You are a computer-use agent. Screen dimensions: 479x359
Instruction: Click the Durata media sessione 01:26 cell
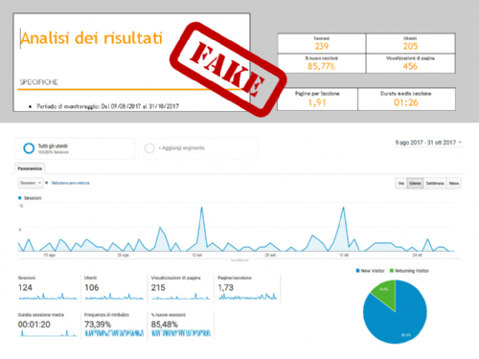(406, 100)
